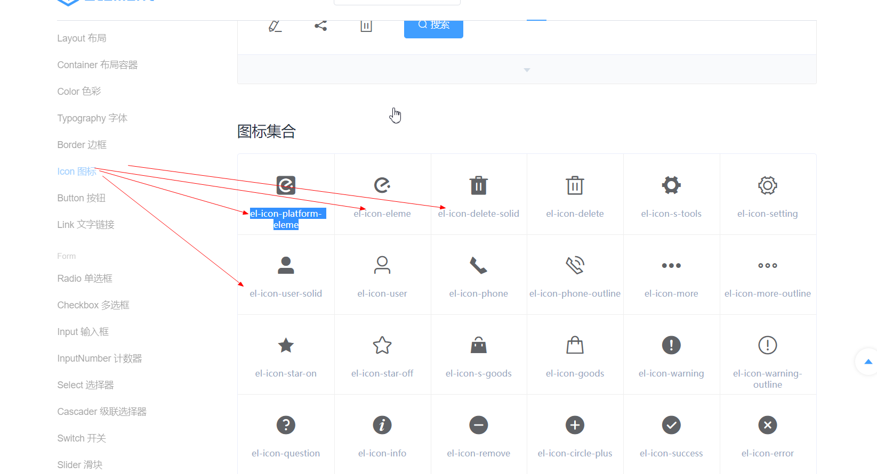Screen dimensions: 877x474
Task: Go to Switch 开关 page
Action: tap(82, 438)
